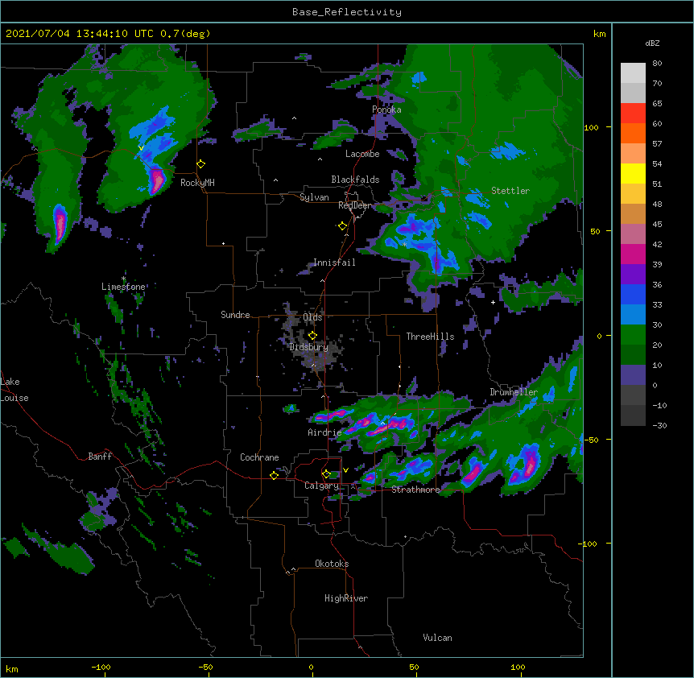Image resolution: width=694 pixels, height=678 pixels.
Task: Click the km unit label at bottom-left
Action: (12, 668)
